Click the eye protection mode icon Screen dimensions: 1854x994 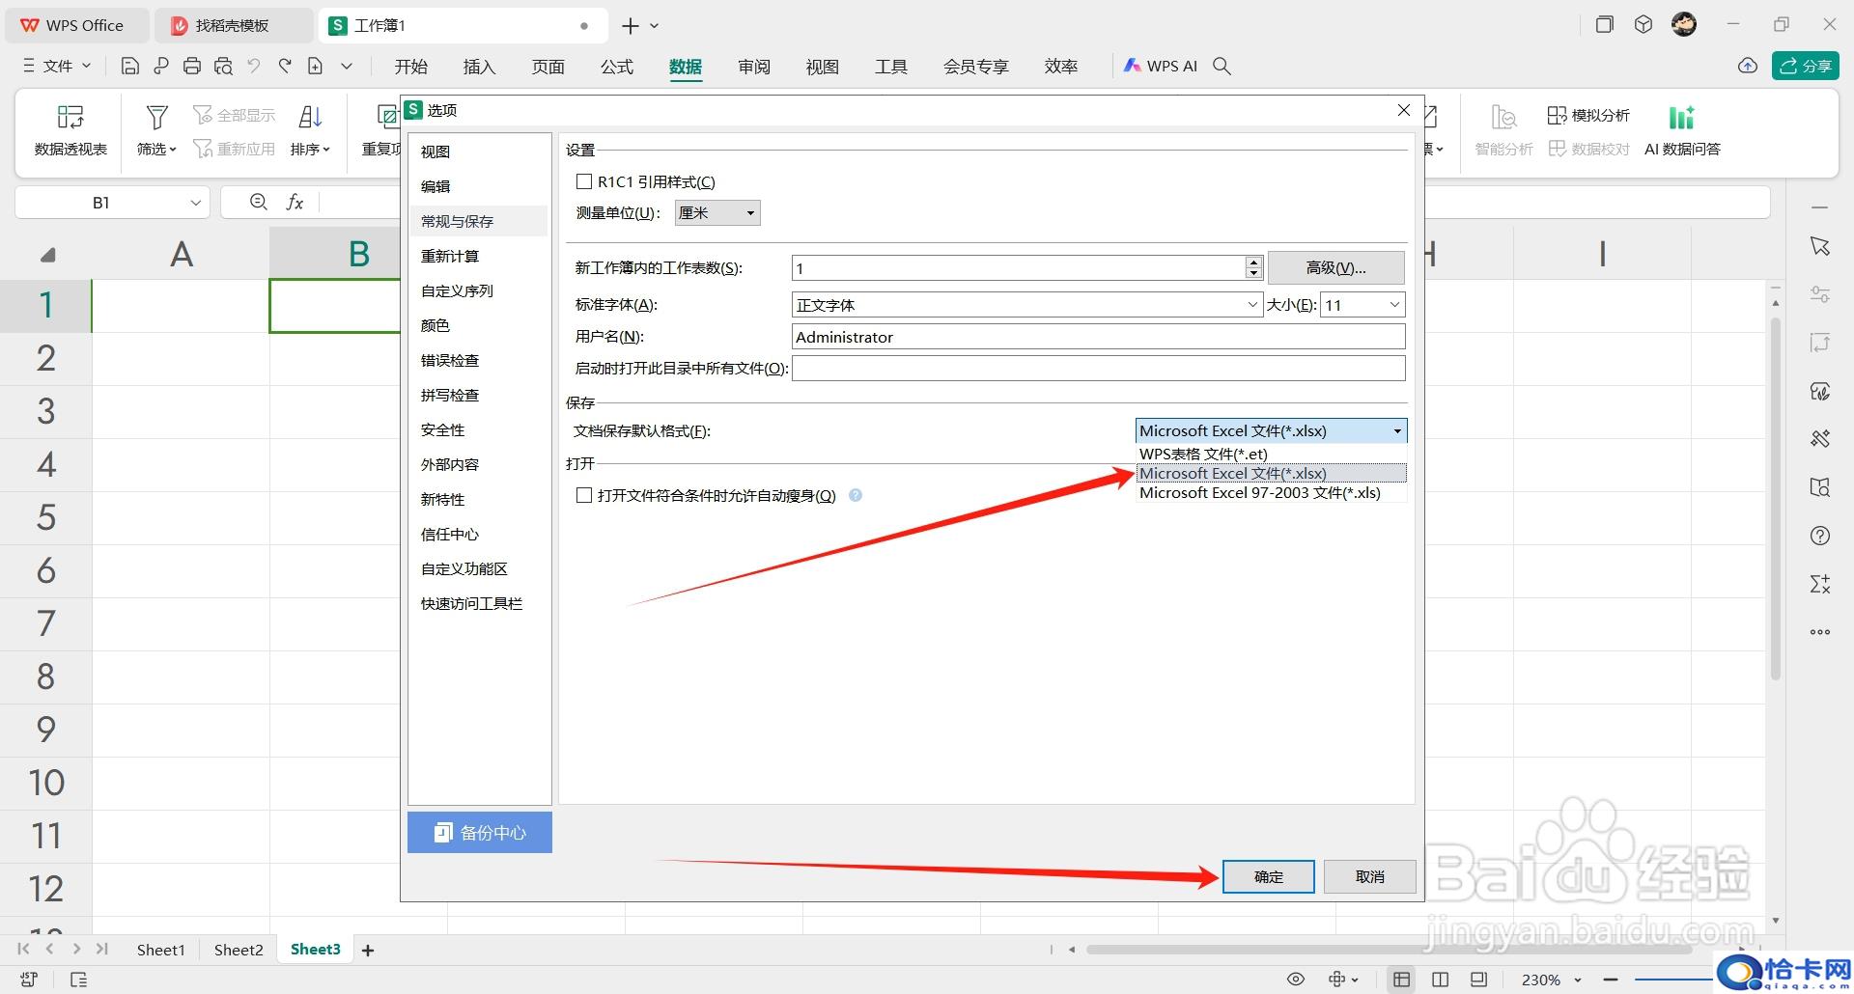1296,980
